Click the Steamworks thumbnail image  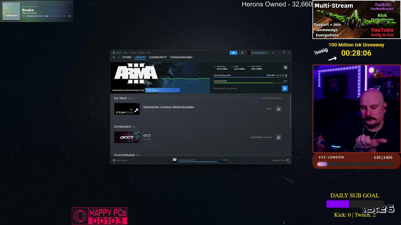point(127,109)
